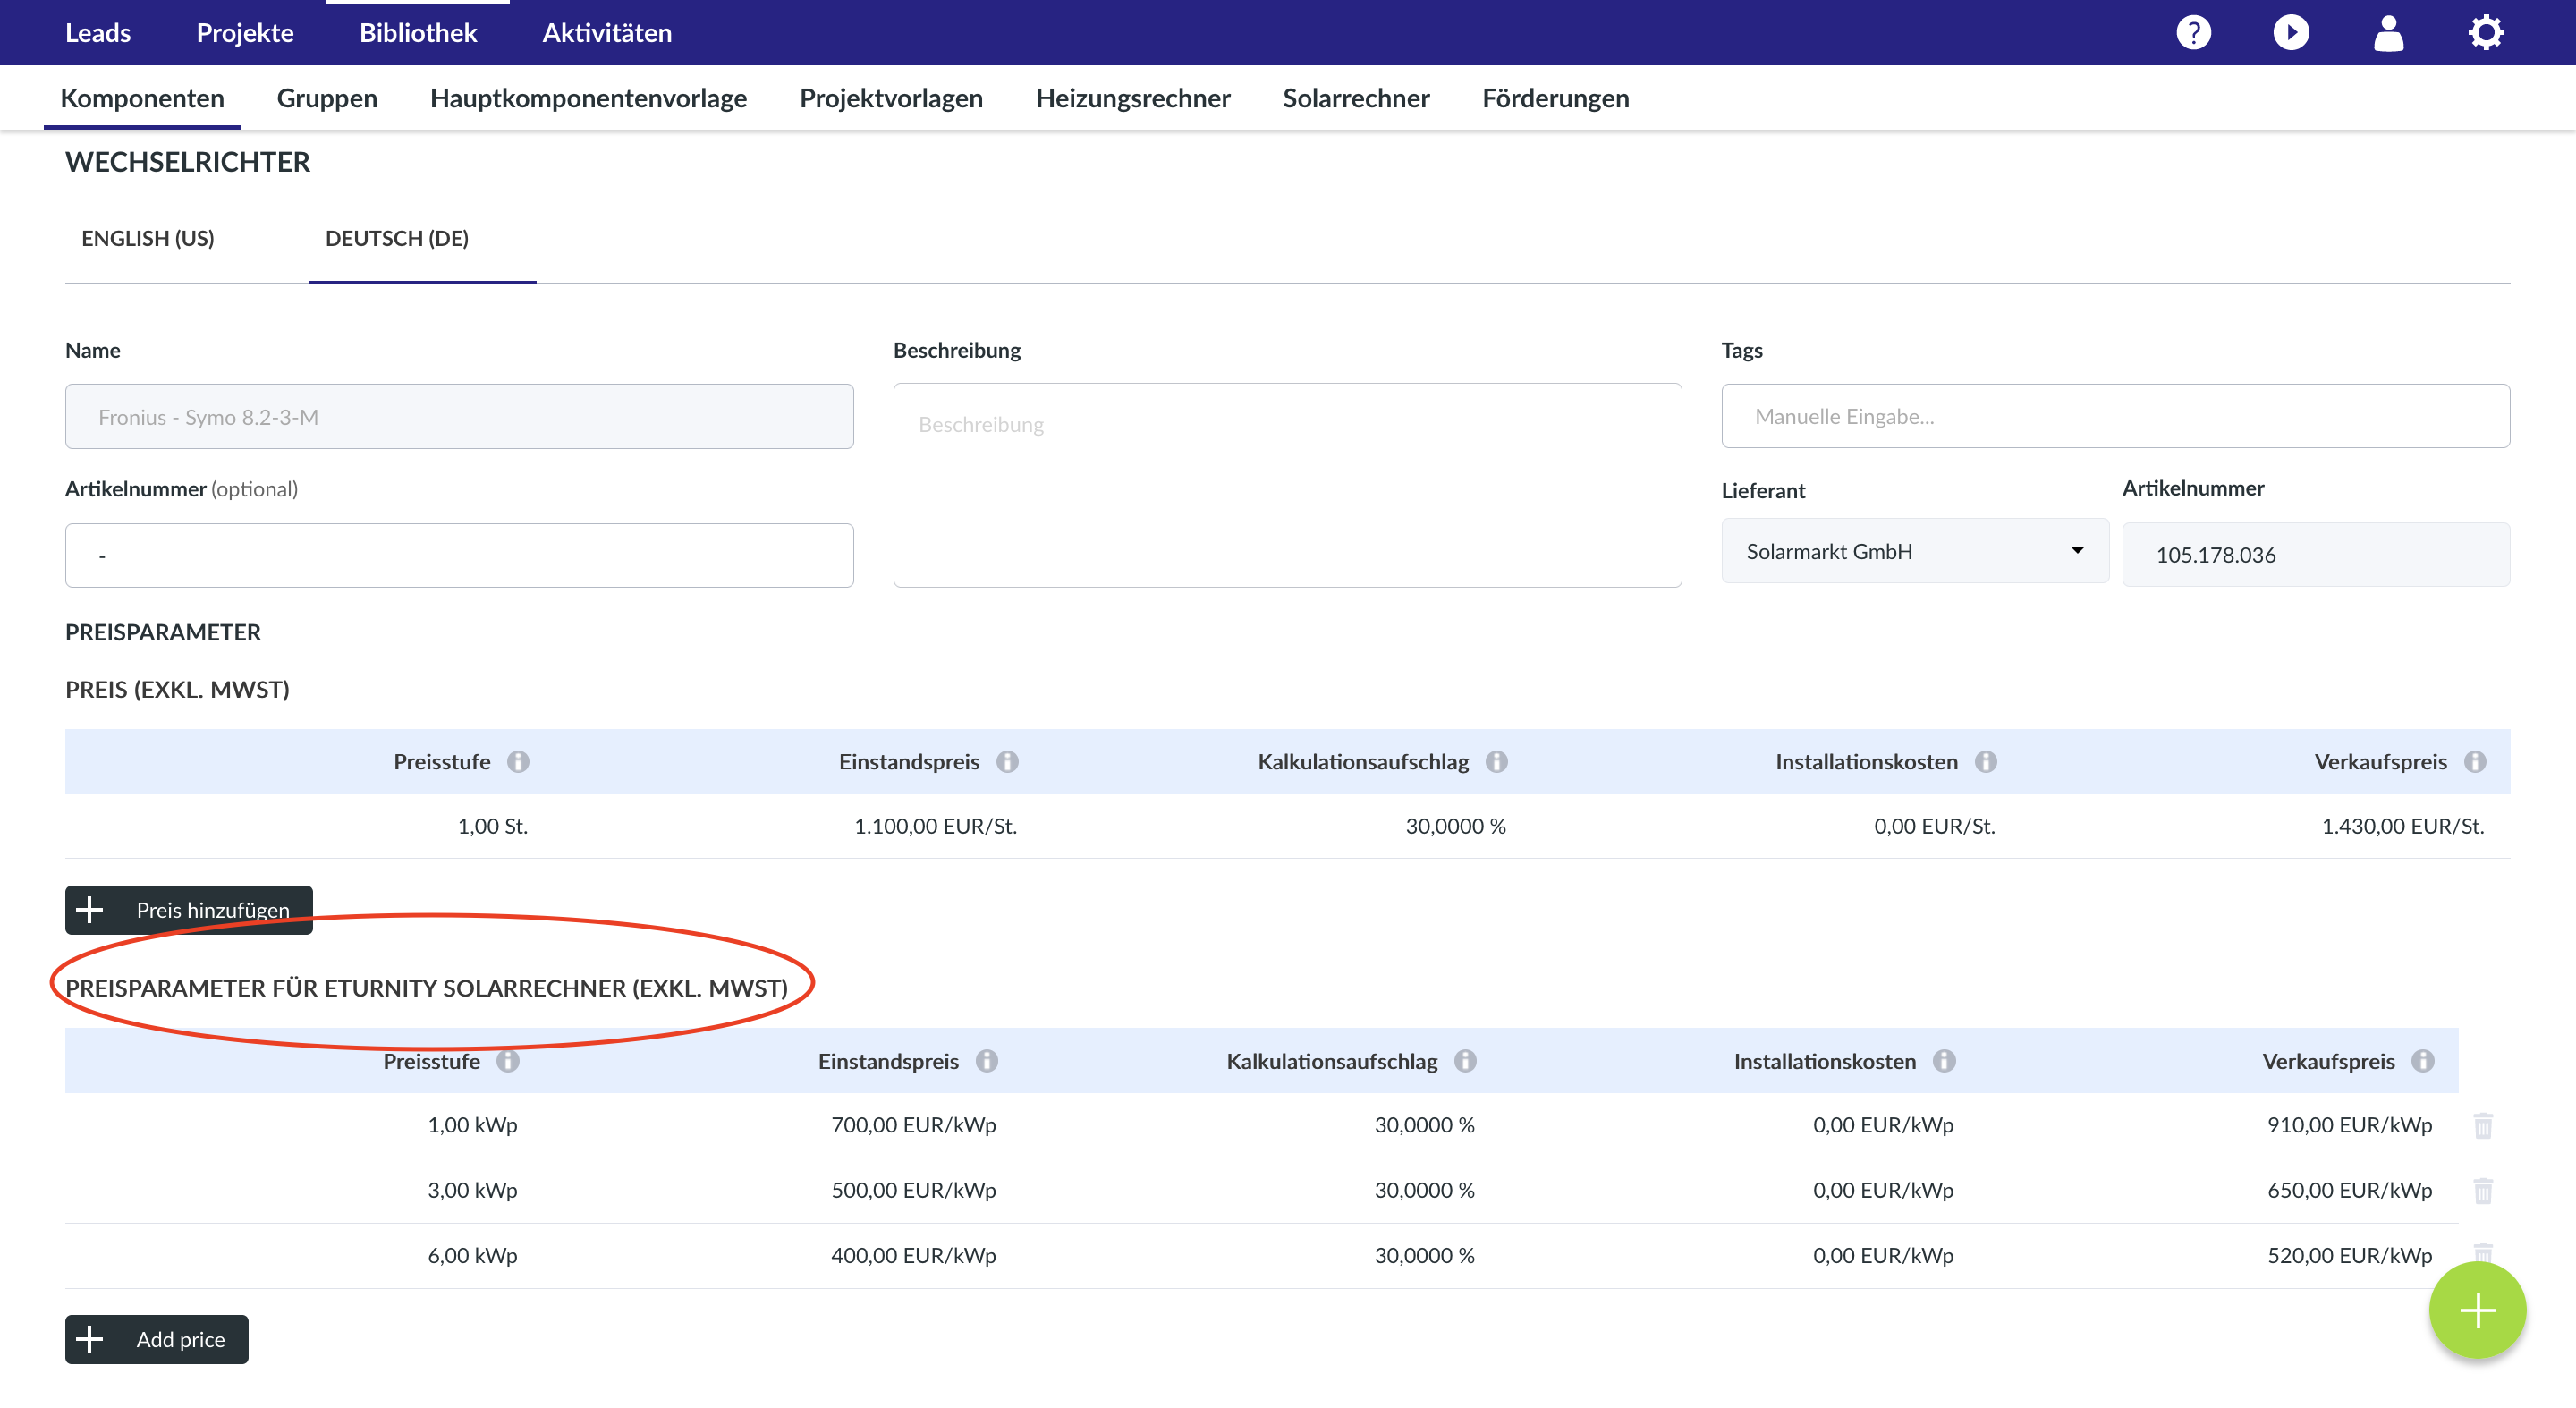
Task: Open the Lieferant Solarmarkt GmbH dropdown
Action: coord(1914,551)
